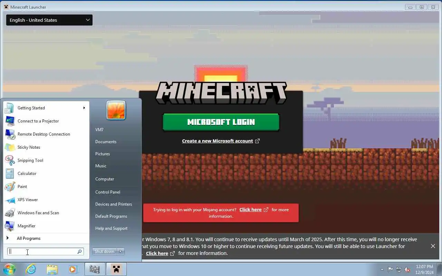Screen dimensions: 442x276
Task: Open Remote Desktop Connection icon
Action: click(10, 134)
